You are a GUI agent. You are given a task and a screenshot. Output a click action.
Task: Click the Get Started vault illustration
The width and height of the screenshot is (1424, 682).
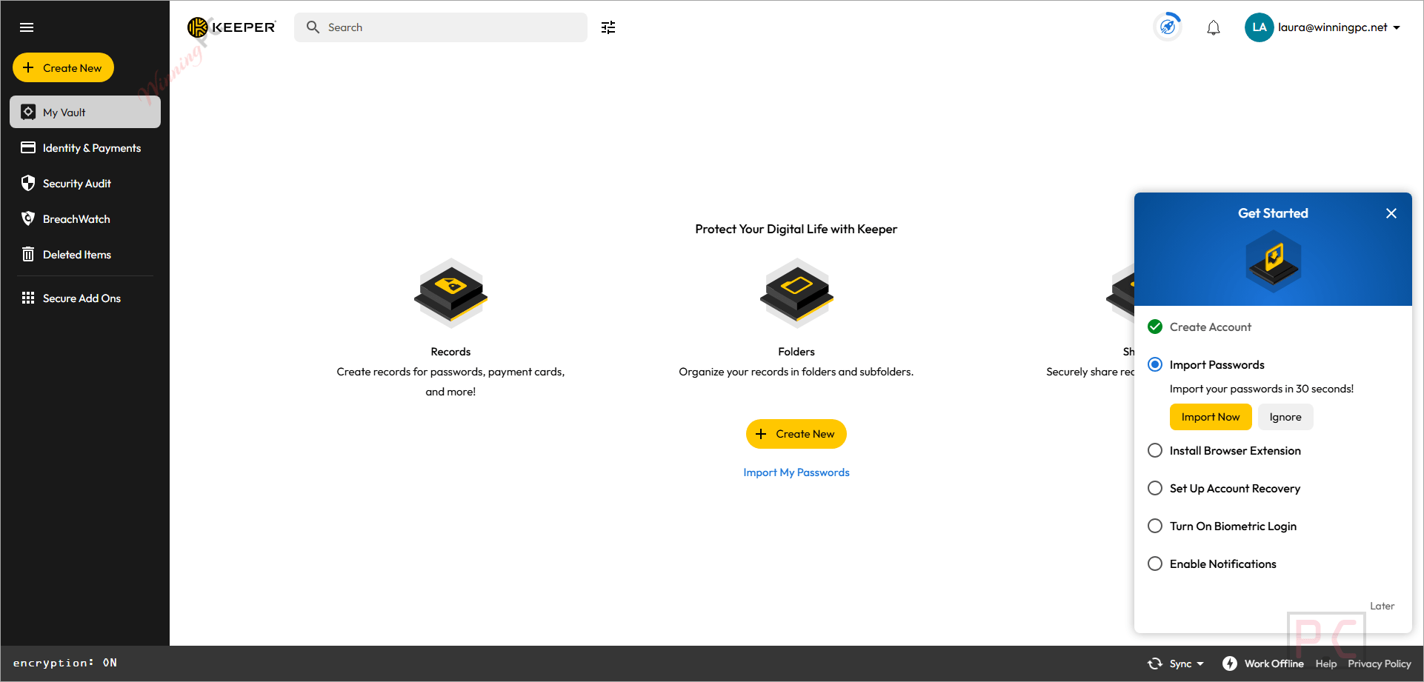tap(1273, 261)
